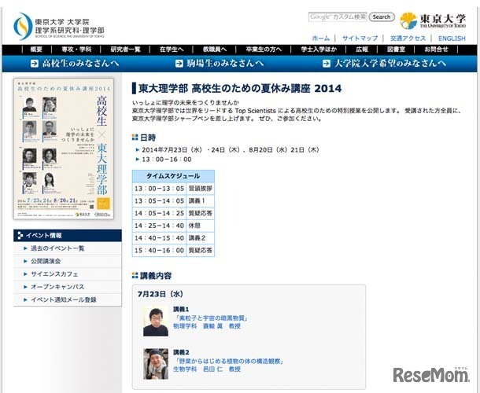Click the イベント情報 header icon
Screen dimensions: 480x393
(x=20, y=236)
